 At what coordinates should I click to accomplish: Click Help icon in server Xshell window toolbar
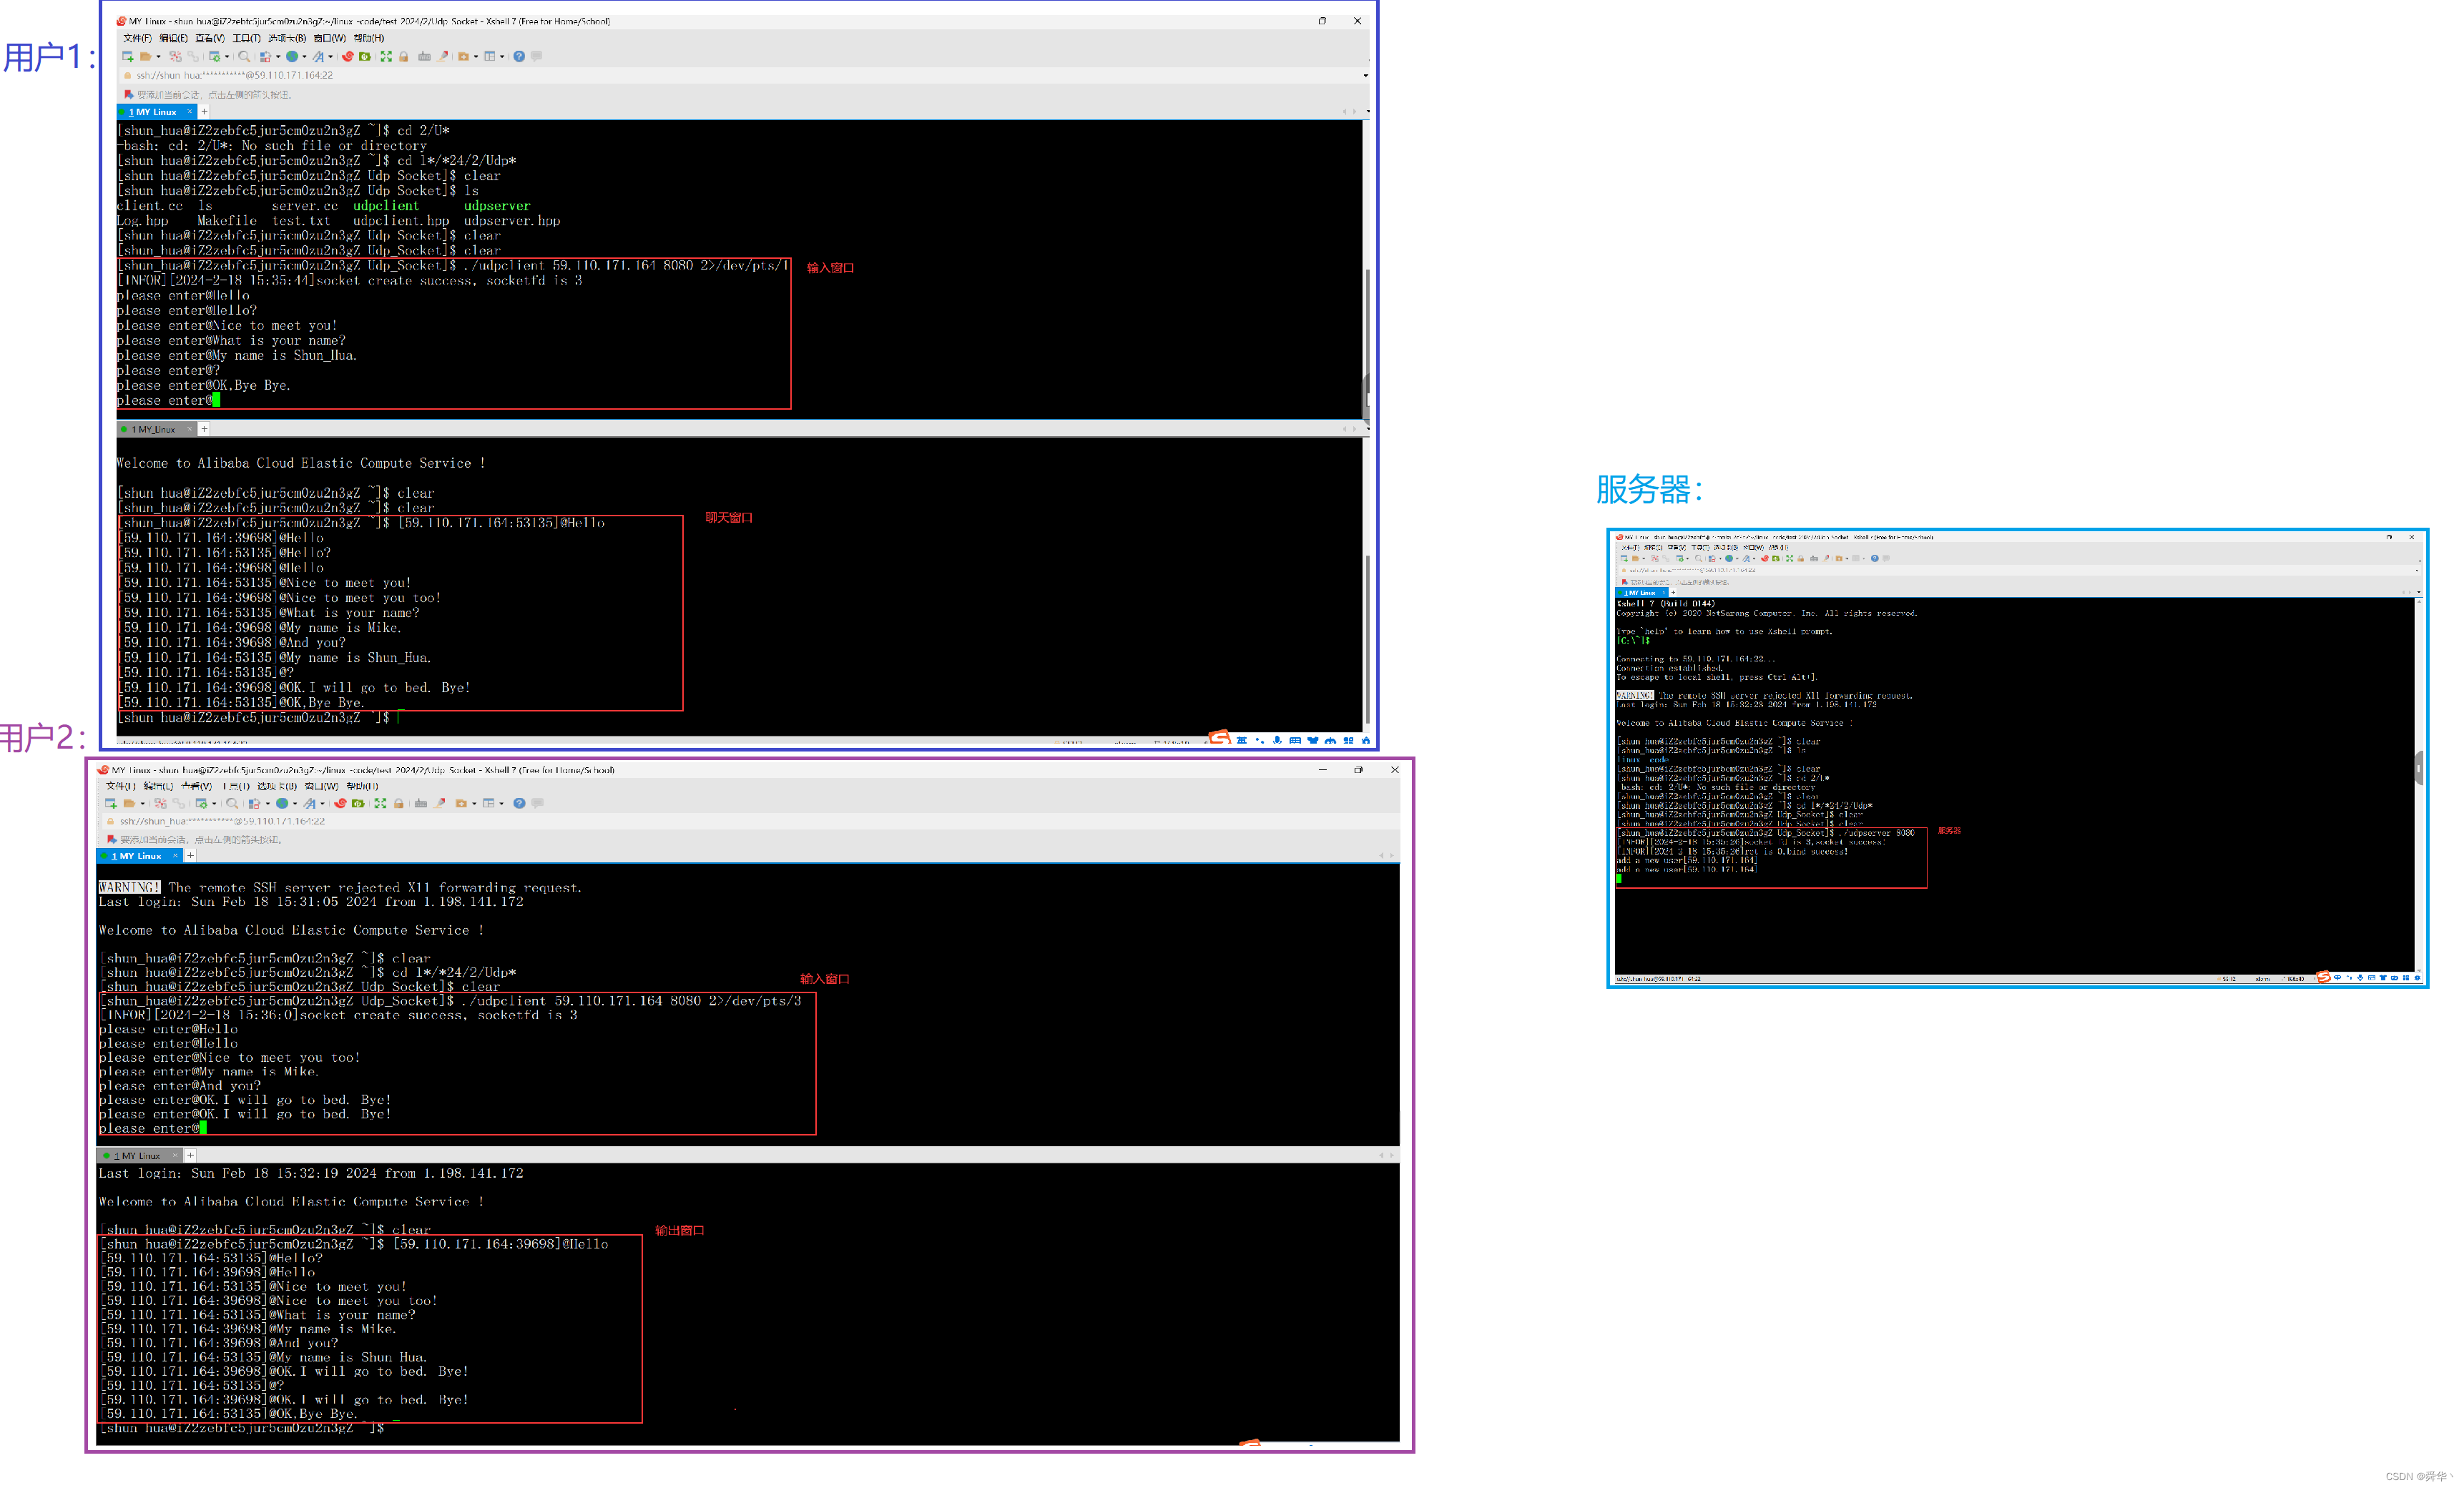[x=1875, y=559]
